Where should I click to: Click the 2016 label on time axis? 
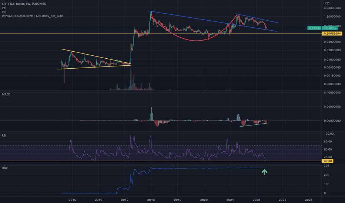[x=98, y=200]
